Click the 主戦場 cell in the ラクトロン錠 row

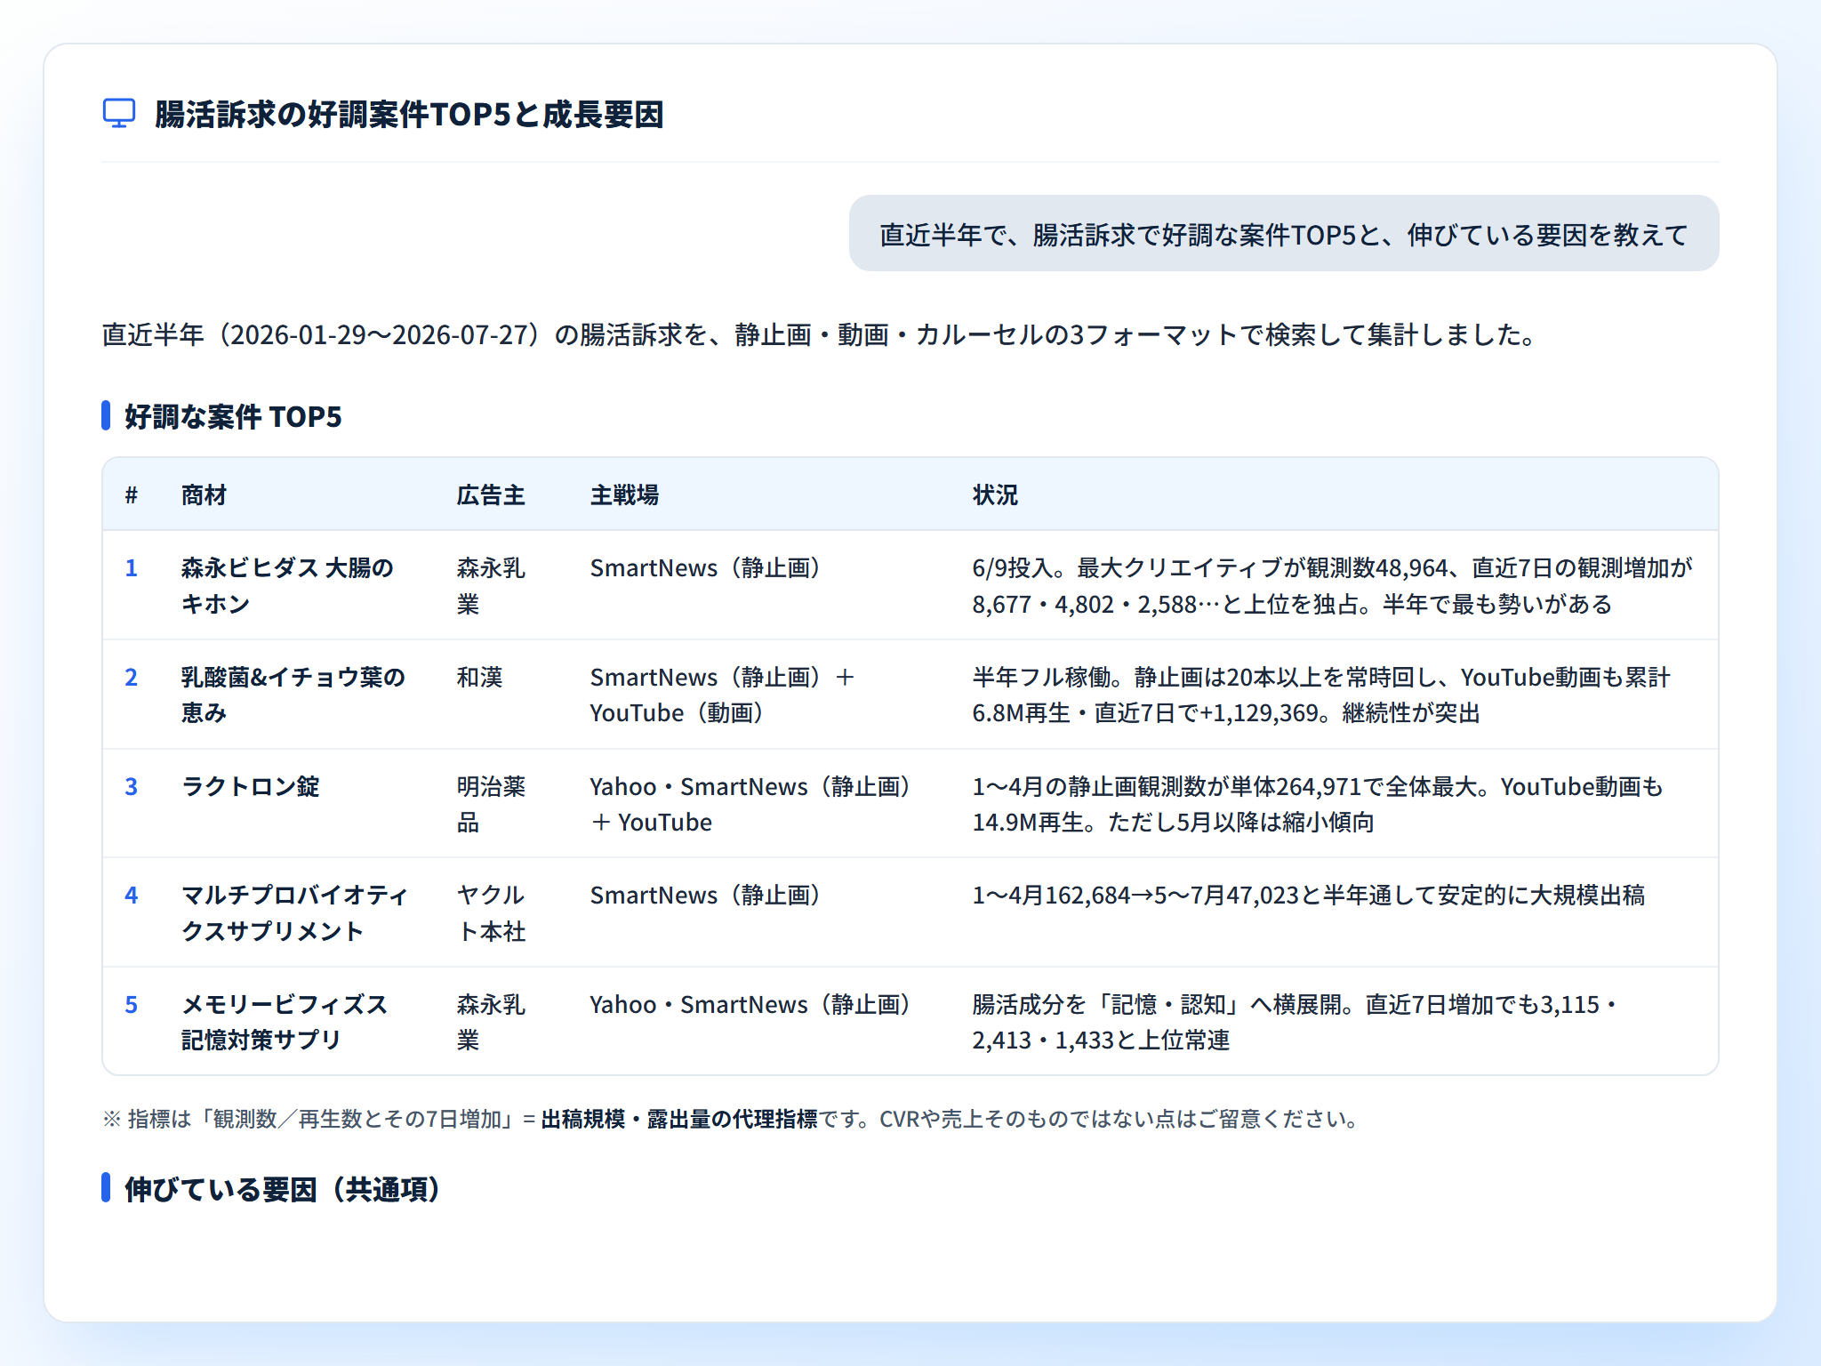[x=750, y=804]
